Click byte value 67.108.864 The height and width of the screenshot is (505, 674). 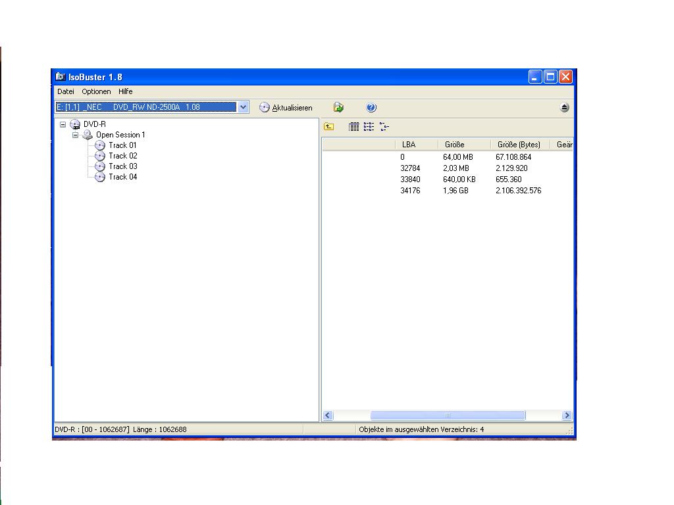pos(513,157)
